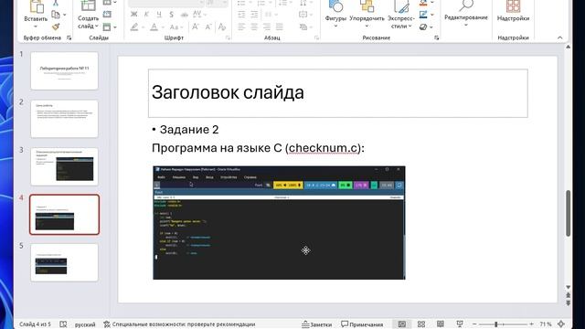Open the Упорядочить arrange dropdown
585x329 pixels.
coord(367,27)
